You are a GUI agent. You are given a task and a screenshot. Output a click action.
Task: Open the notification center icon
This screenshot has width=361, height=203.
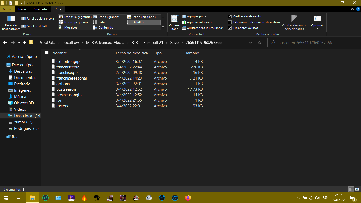(353, 197)
